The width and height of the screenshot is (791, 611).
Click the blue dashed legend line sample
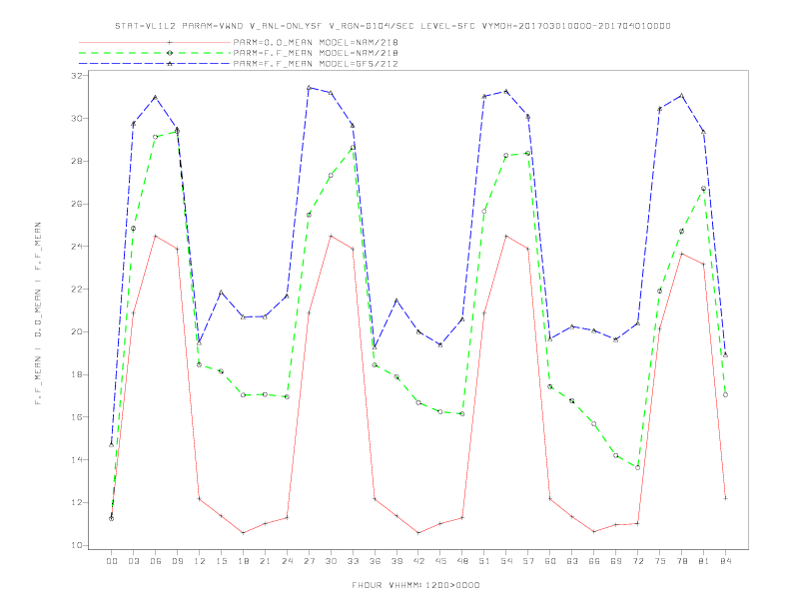pos(155,64)
